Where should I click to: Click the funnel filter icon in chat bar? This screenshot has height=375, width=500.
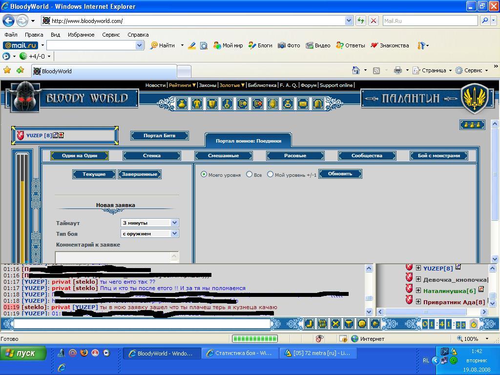tap(349, 324)
